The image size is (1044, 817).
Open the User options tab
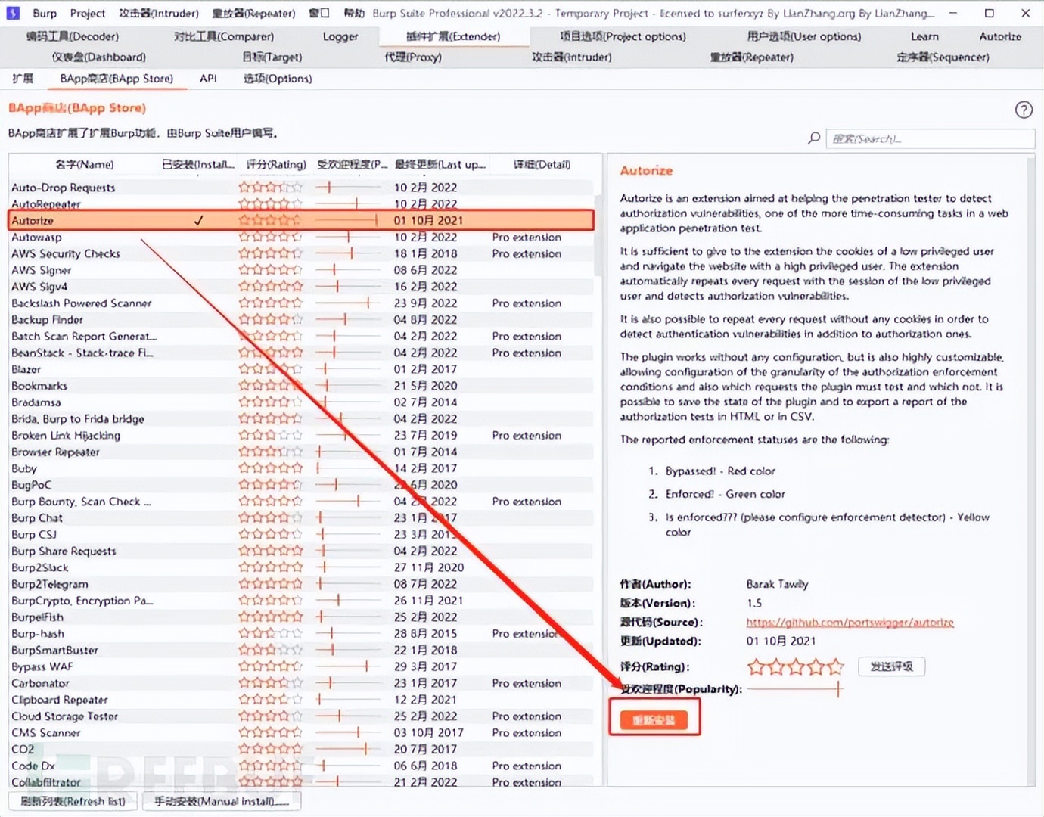804,36
